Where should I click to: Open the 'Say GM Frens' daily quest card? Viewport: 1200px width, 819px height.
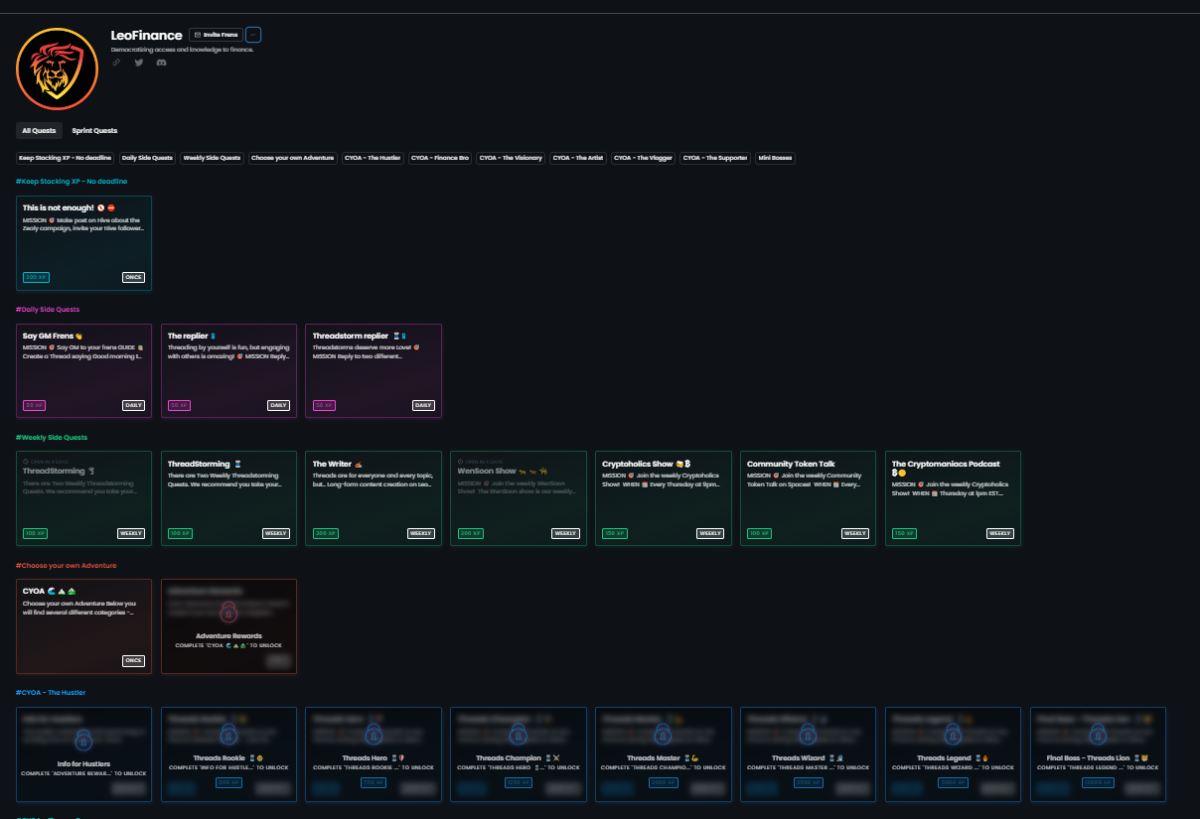tap(84, 370)
